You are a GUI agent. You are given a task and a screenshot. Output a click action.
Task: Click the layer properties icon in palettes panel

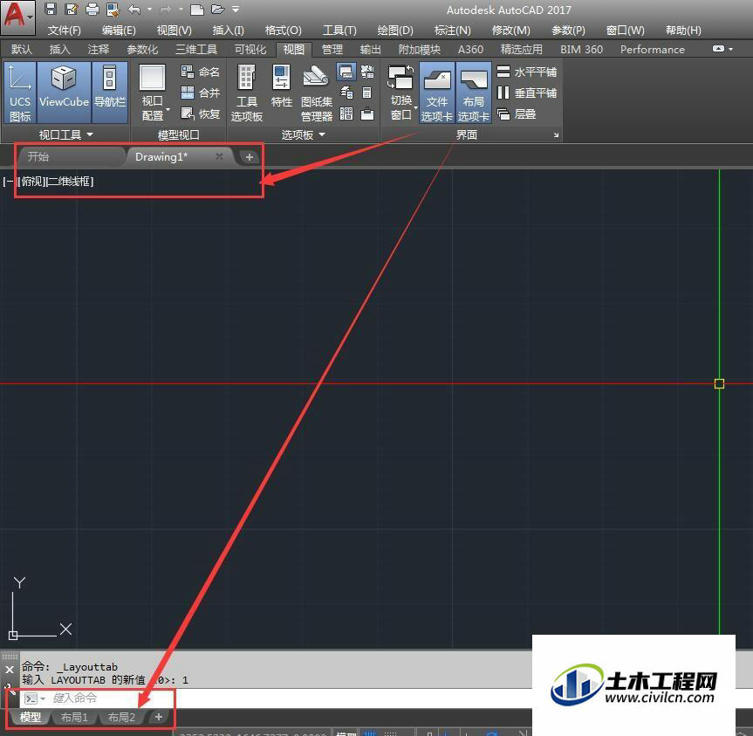pos(346,93)
